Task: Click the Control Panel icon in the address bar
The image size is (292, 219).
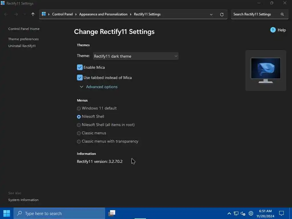Action: click(x=44, y=14)
